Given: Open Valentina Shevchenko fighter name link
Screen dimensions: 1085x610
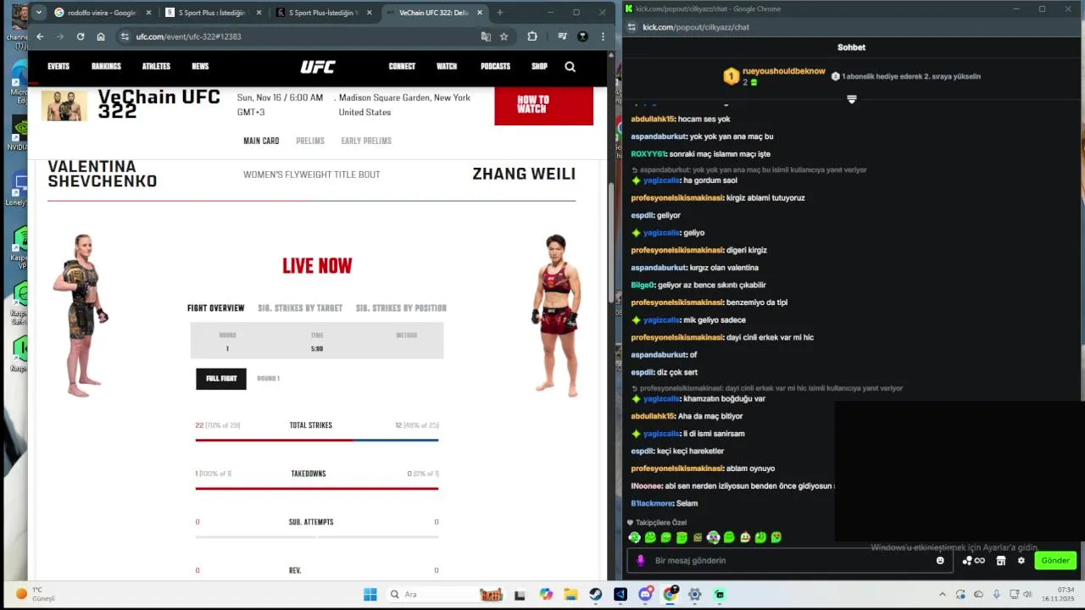Looking at the screenshot, I should tap(103, 174).
